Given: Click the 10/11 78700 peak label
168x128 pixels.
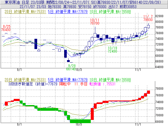Looking at the screenshot, I should [x=95, y=22].
